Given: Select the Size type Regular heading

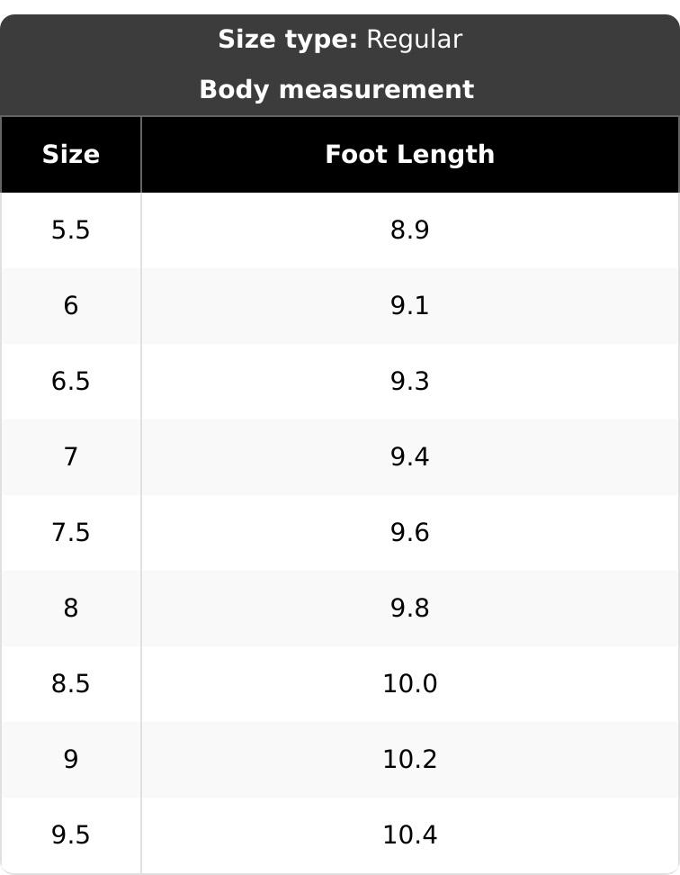Looking at the screenshot, I should [x=340, y=40].
